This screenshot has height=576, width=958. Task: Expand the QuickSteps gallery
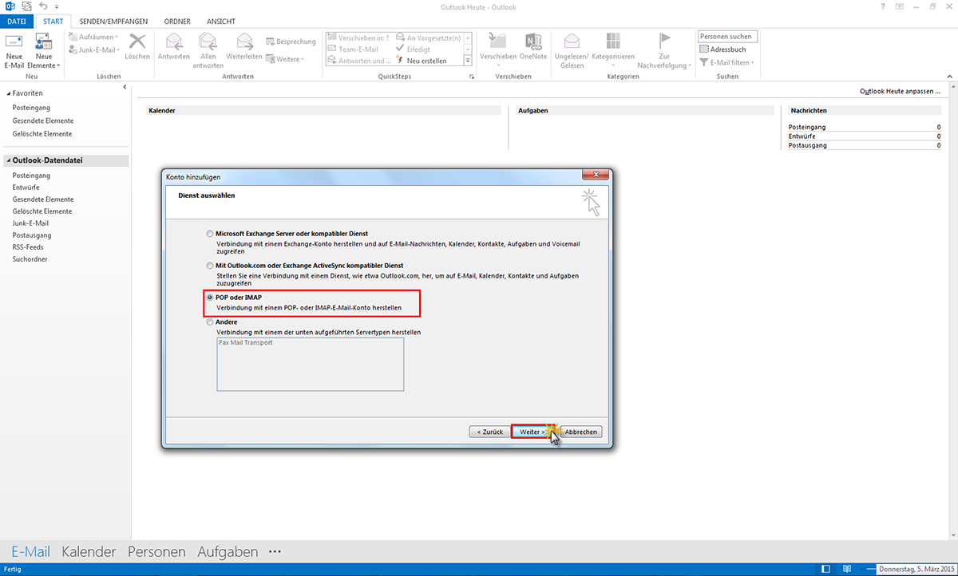pyautogui.click(x=469, y=61)
